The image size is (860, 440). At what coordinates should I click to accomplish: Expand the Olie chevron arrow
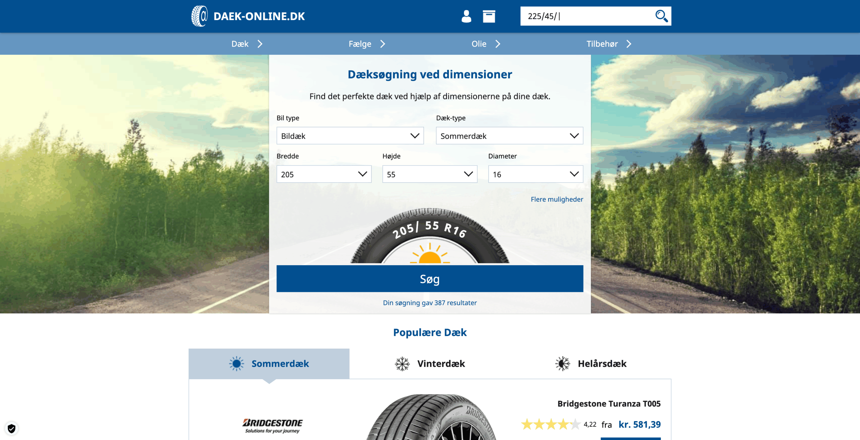pos(498,44)
